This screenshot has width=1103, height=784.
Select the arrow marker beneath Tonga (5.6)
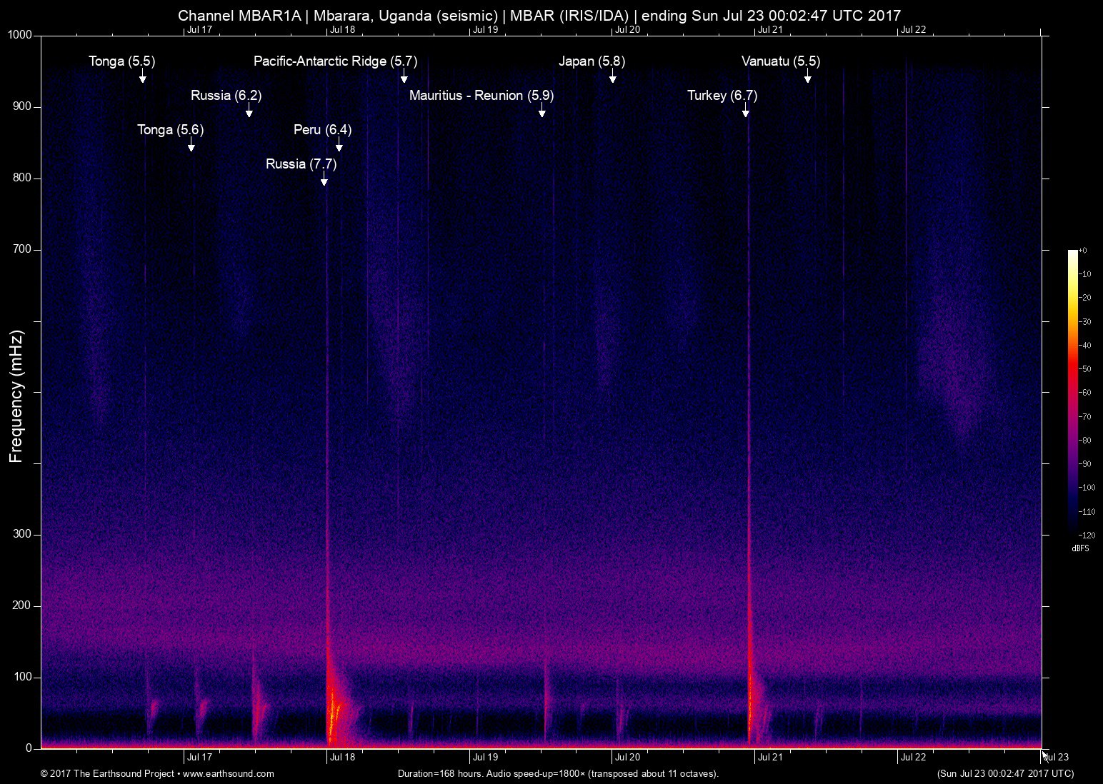point(191,146)
